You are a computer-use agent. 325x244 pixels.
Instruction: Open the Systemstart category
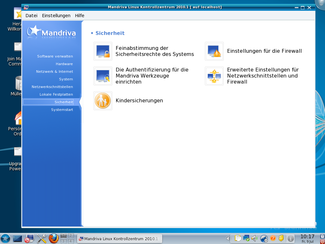coord(62,110)
